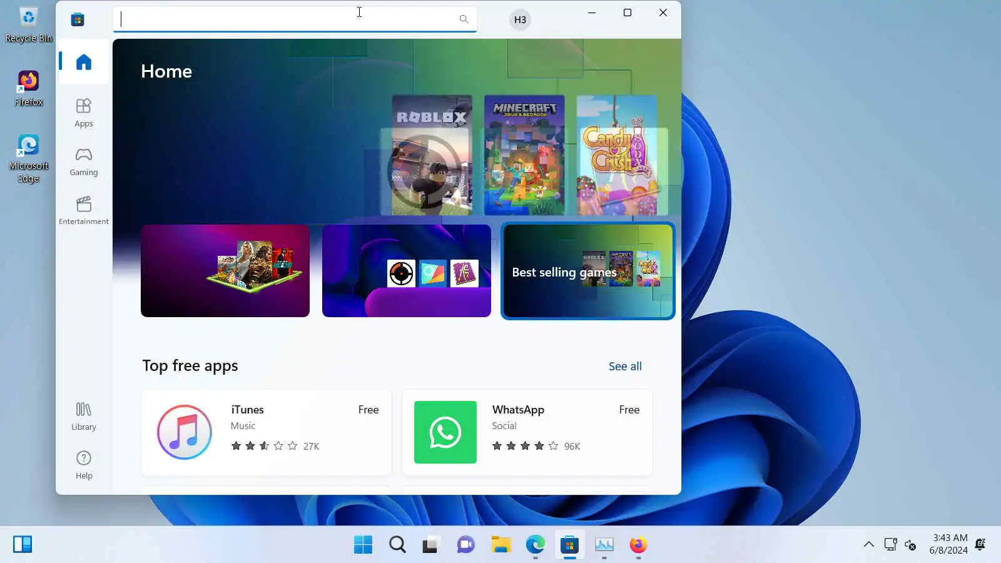The height and width of the screenshot is (563, 1001).
Task: Click the 'Top free apps' heading
Action: (x=190, y=365)
